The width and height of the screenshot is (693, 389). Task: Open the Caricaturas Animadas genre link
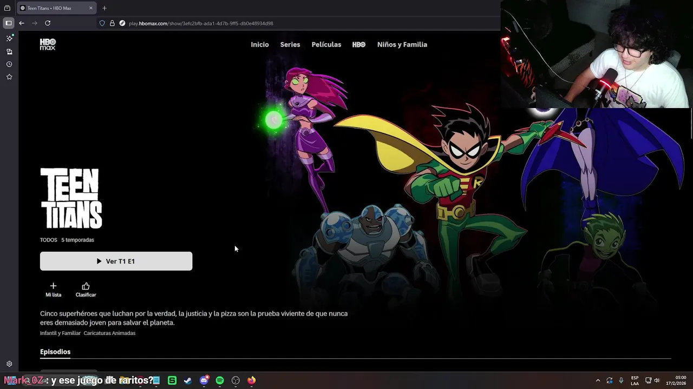tap(109, 333)
